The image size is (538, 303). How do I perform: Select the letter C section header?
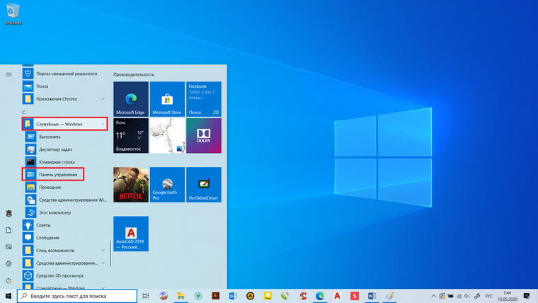23,113
